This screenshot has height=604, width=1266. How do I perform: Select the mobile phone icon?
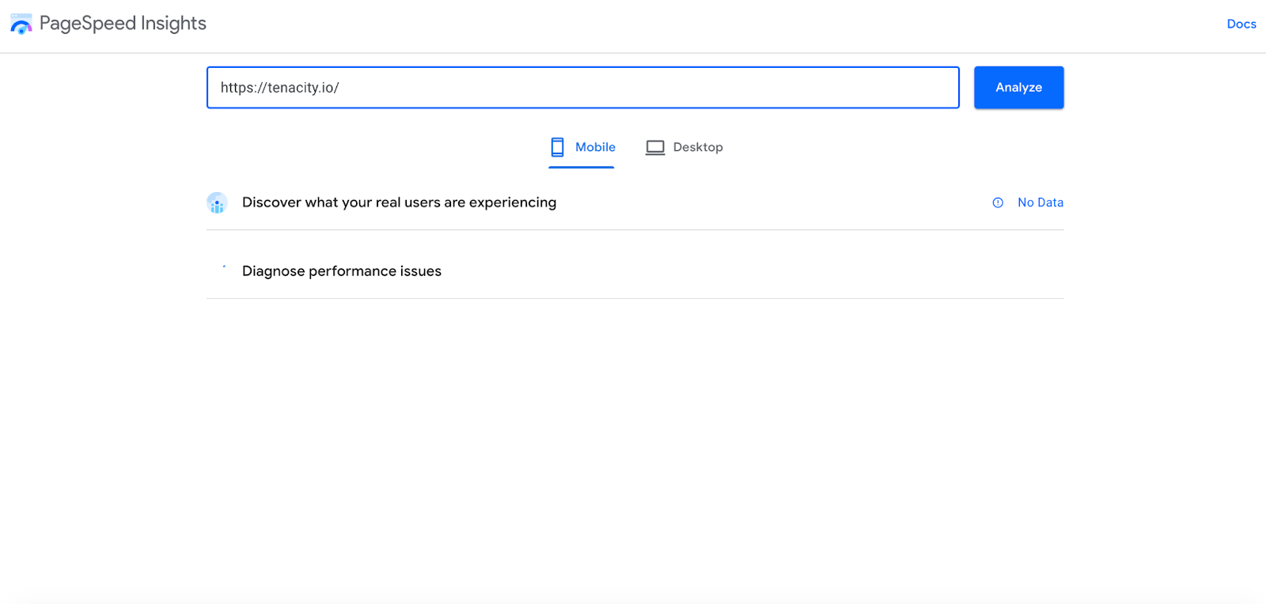[558, 147]
